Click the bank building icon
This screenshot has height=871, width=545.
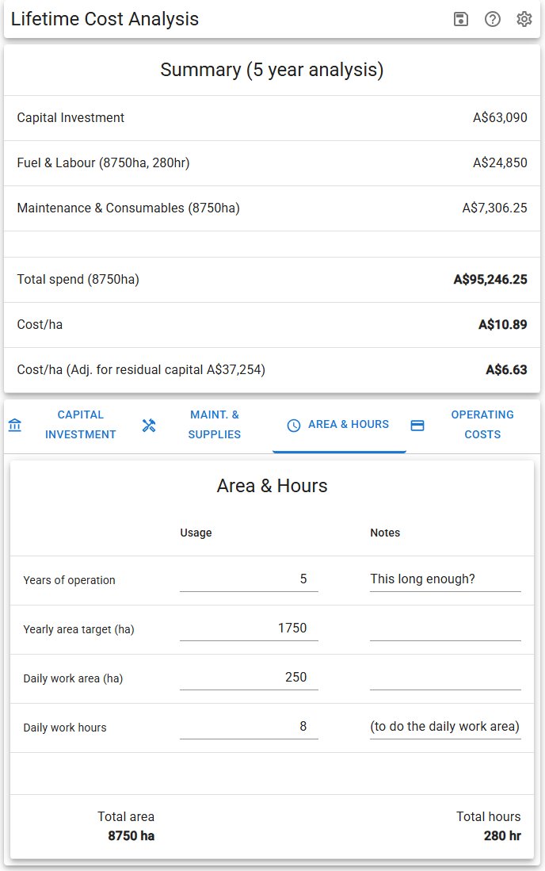(15, 426)
